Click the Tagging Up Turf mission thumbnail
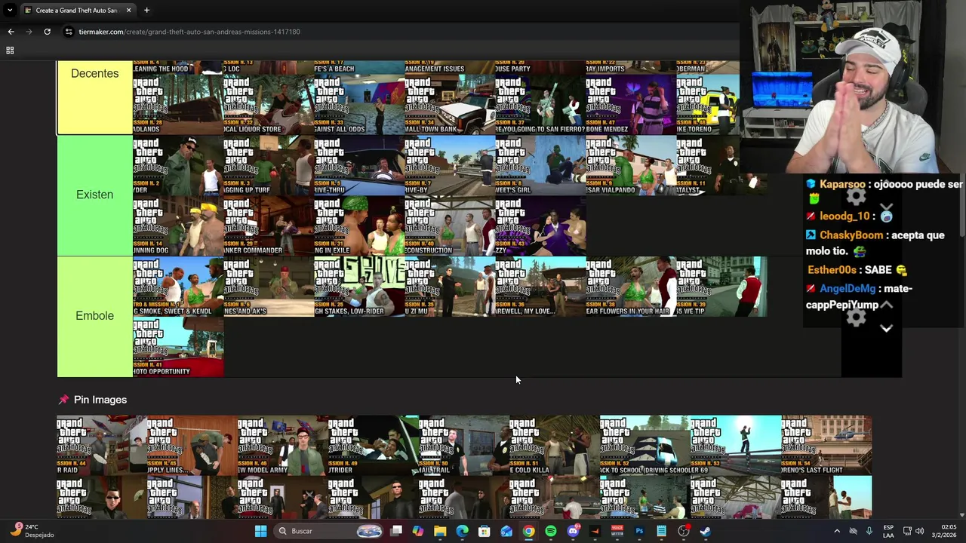 coord(269,165)
